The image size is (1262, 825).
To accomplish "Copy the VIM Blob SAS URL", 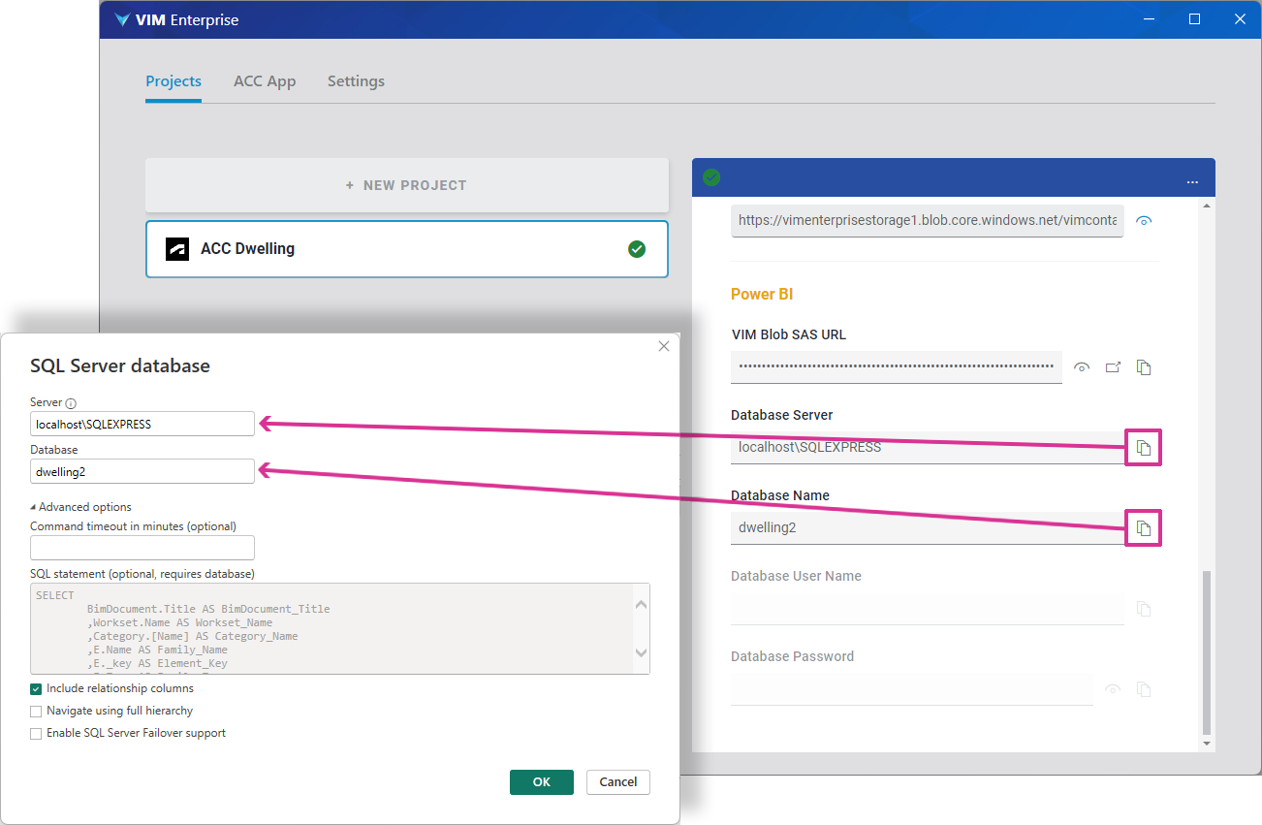I will (1144, 367).
